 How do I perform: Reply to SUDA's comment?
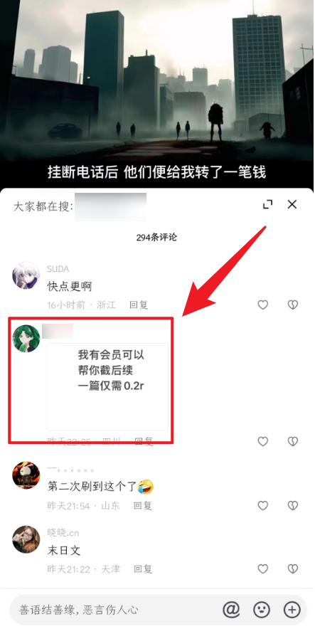point(139,305)
